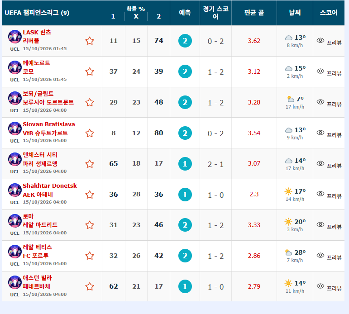Mark Slovan Bratislava match as favorite
The width and height of the screenshot is (349, 314).
click(90, 133)
